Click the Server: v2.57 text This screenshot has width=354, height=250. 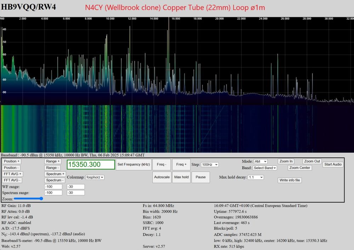[x=154, y=246]
